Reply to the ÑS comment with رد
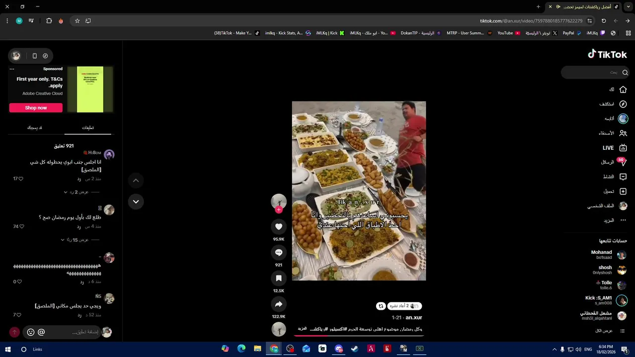The height and width of the screenshot is (357, 635). 79,315
